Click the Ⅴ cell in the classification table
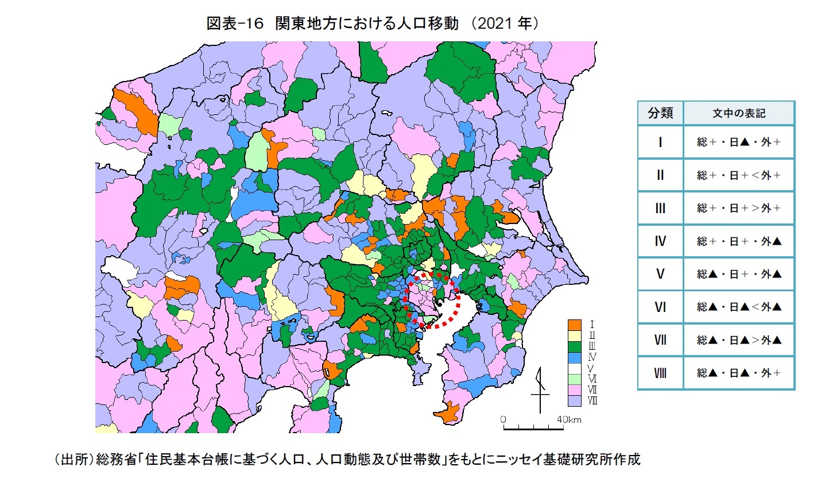The height and width of the screenshot is (482, 825). [660, 274]
